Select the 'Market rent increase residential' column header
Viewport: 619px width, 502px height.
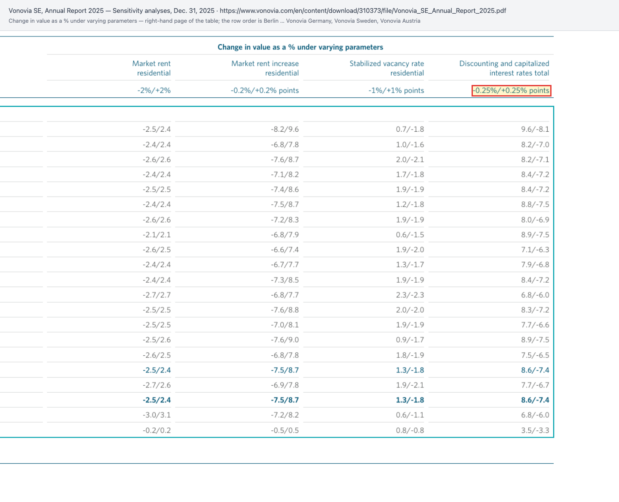pos(265,68)
